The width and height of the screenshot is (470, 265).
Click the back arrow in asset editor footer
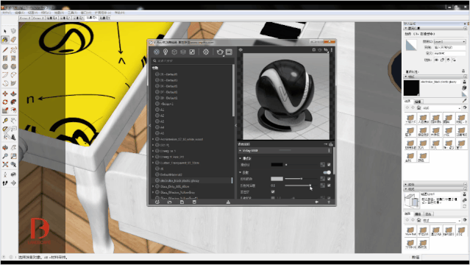[316, 202]
